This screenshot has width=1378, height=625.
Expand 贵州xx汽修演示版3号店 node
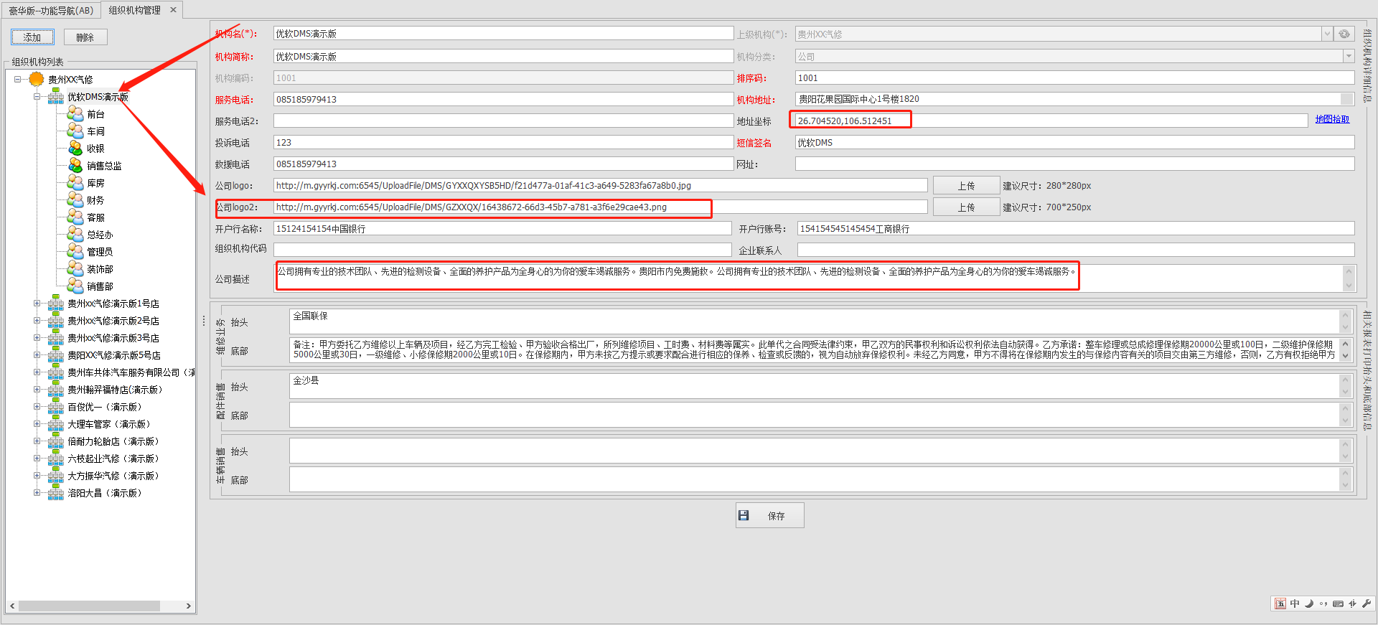[x=37, y=337]
